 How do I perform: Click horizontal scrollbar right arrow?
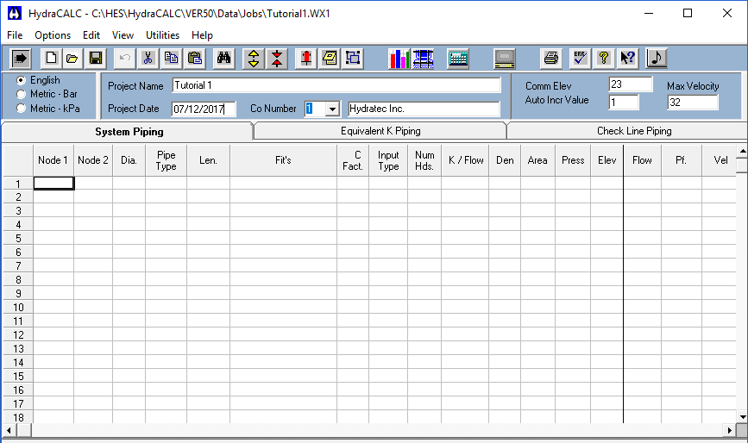[x=729, y=431]
